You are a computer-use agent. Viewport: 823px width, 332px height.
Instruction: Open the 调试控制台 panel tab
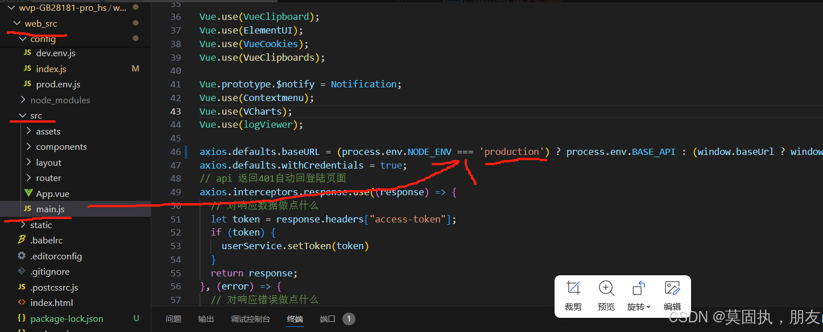[251, 319]
